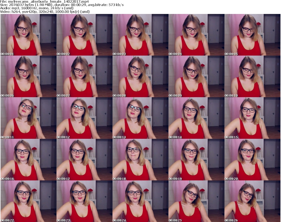Select the thumbnail frame stamped 00:00:06
Viewport: 281px width, 222px height.
29,76
